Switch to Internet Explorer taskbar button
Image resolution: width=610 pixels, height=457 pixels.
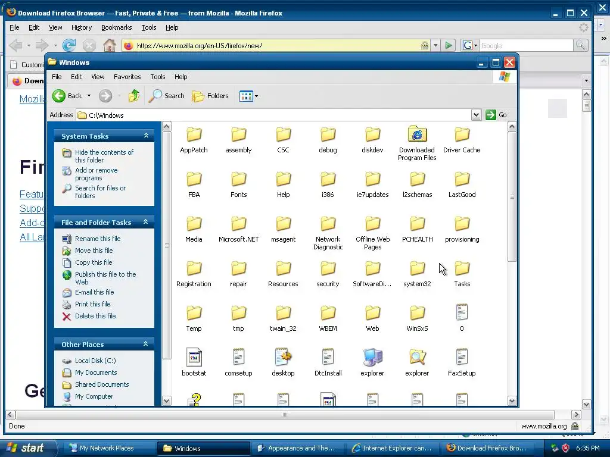click(x=392, y=448)
